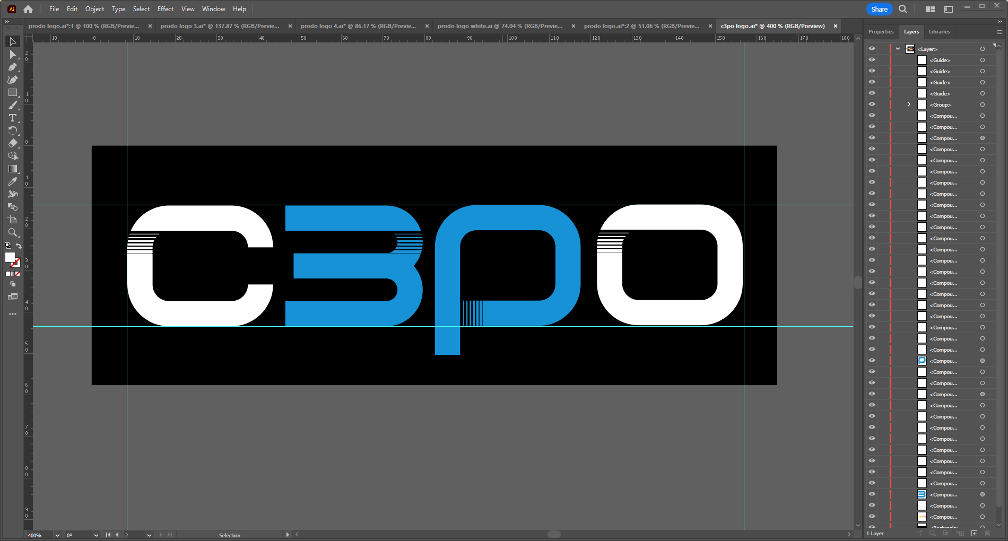Click the Share button
1008x541 pixels.
(879, 9)
